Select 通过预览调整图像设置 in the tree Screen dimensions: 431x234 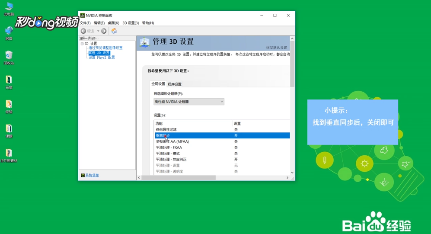pos(105,48)
